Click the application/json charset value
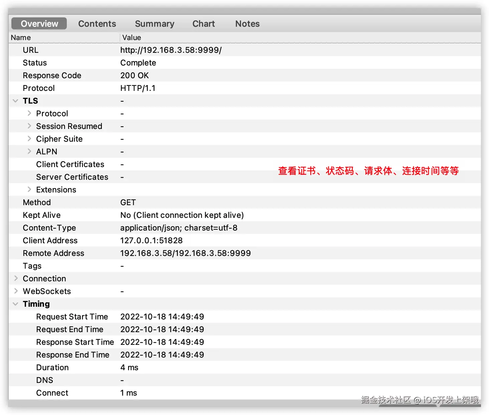This screenshot has height=415, width=489. [x=179, y=228]
